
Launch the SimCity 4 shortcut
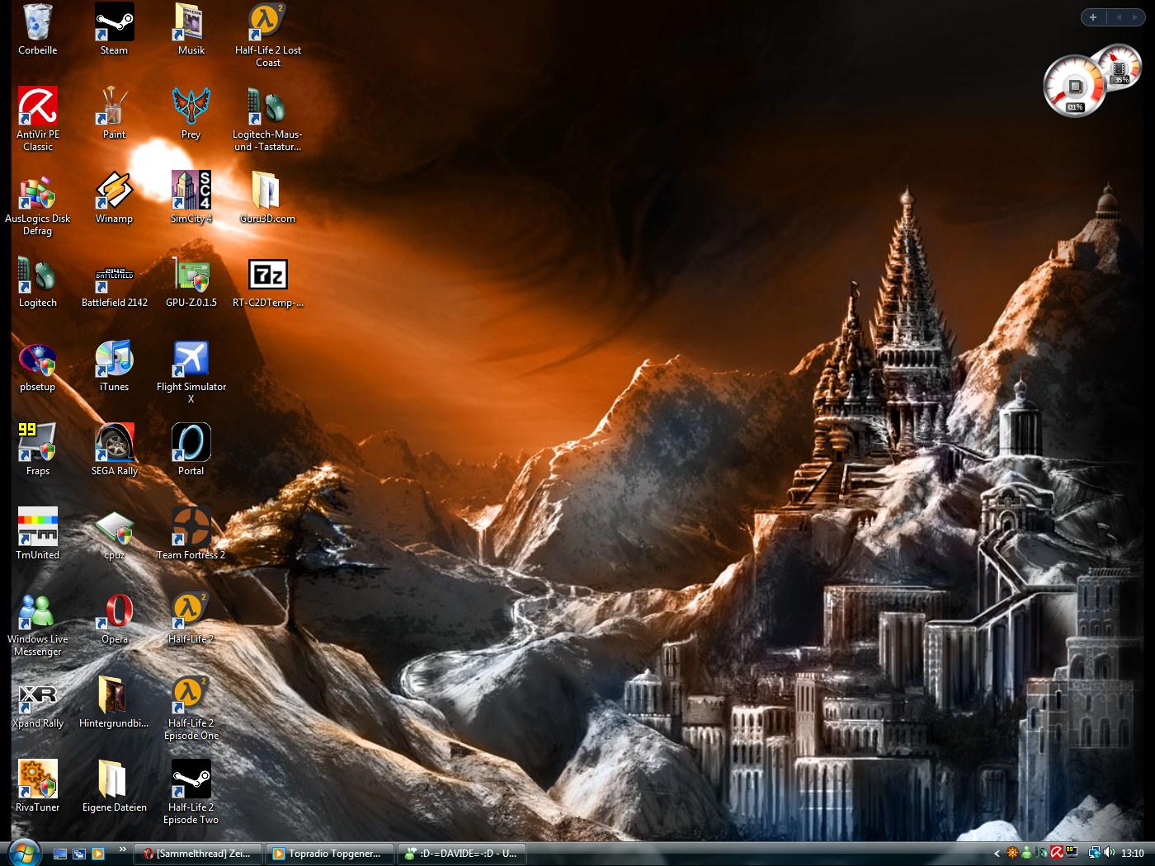[x=191, y=198]
